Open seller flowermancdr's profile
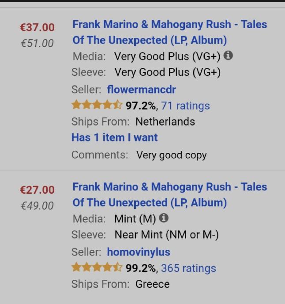Image resolution: width=285 pixels, height=304 pixels. point(141,89)
